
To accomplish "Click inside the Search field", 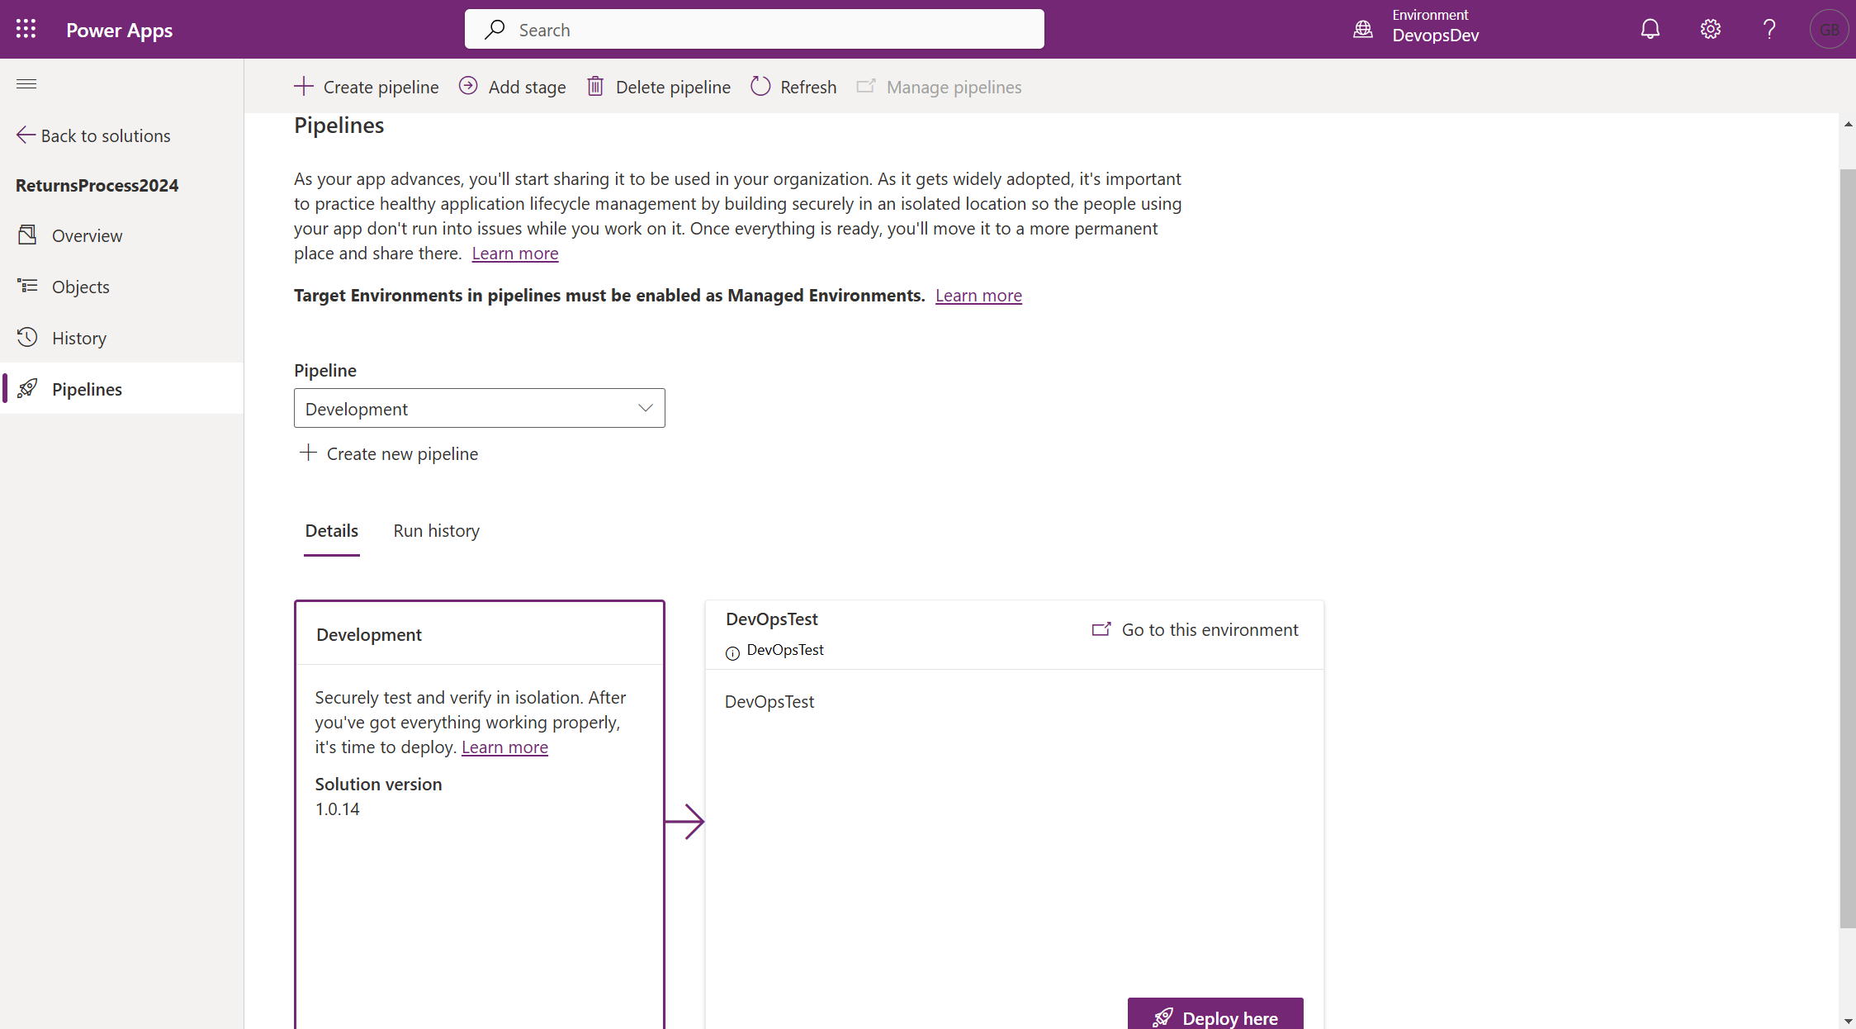I will (754, 29).
